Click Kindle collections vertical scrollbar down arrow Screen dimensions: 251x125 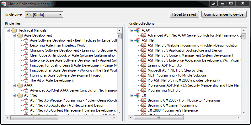[x=244, y=112]
